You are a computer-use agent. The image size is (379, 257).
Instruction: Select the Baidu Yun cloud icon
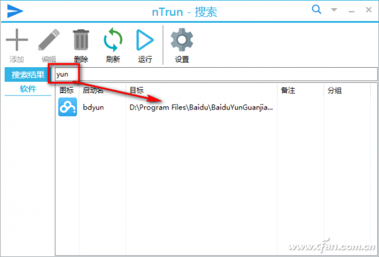pos(68,107)
